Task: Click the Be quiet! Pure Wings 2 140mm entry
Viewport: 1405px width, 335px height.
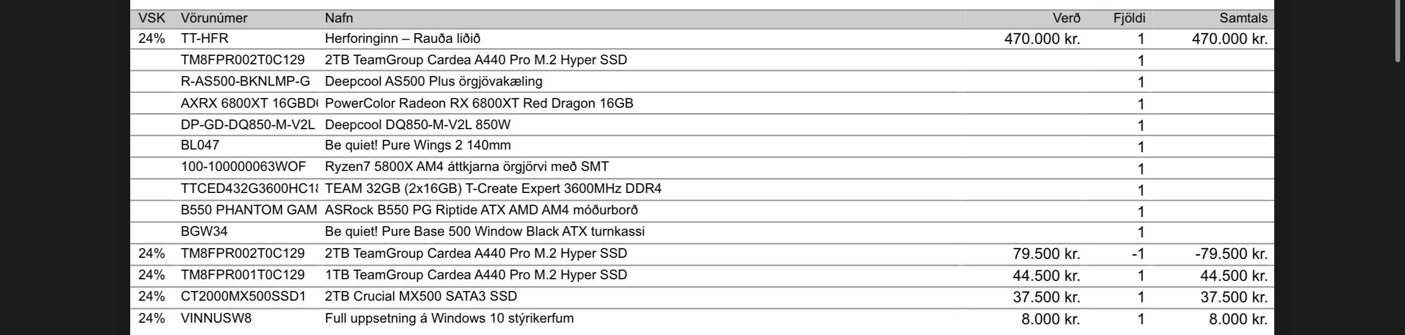Action: [418, 146]
